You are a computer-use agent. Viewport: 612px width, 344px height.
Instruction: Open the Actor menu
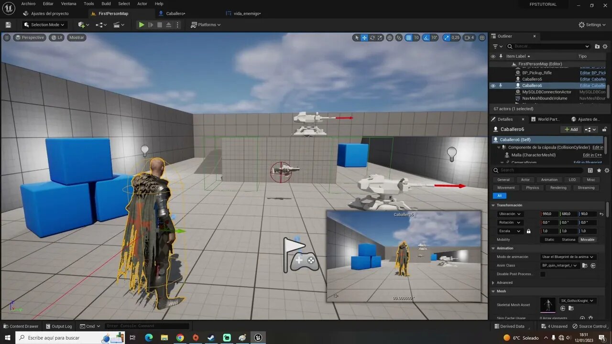[x=142, y=4]
